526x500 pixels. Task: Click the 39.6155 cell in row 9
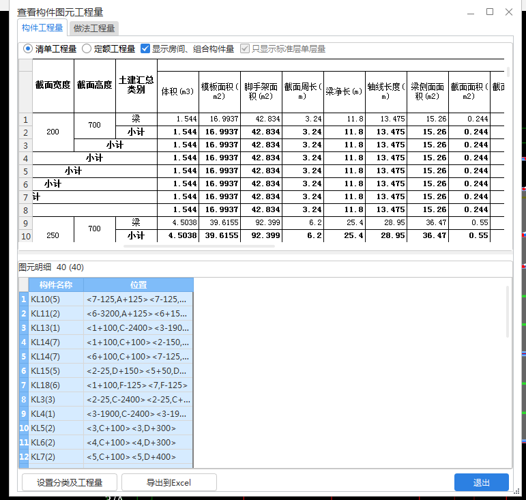[x=220, y=222]
